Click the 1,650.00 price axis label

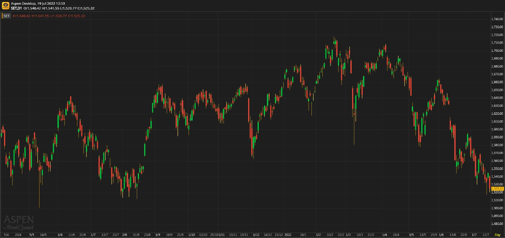tap(497, 90)
